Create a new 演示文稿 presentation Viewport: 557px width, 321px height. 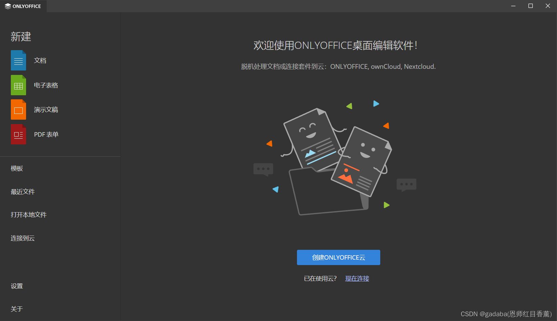(x=46, y=109)
